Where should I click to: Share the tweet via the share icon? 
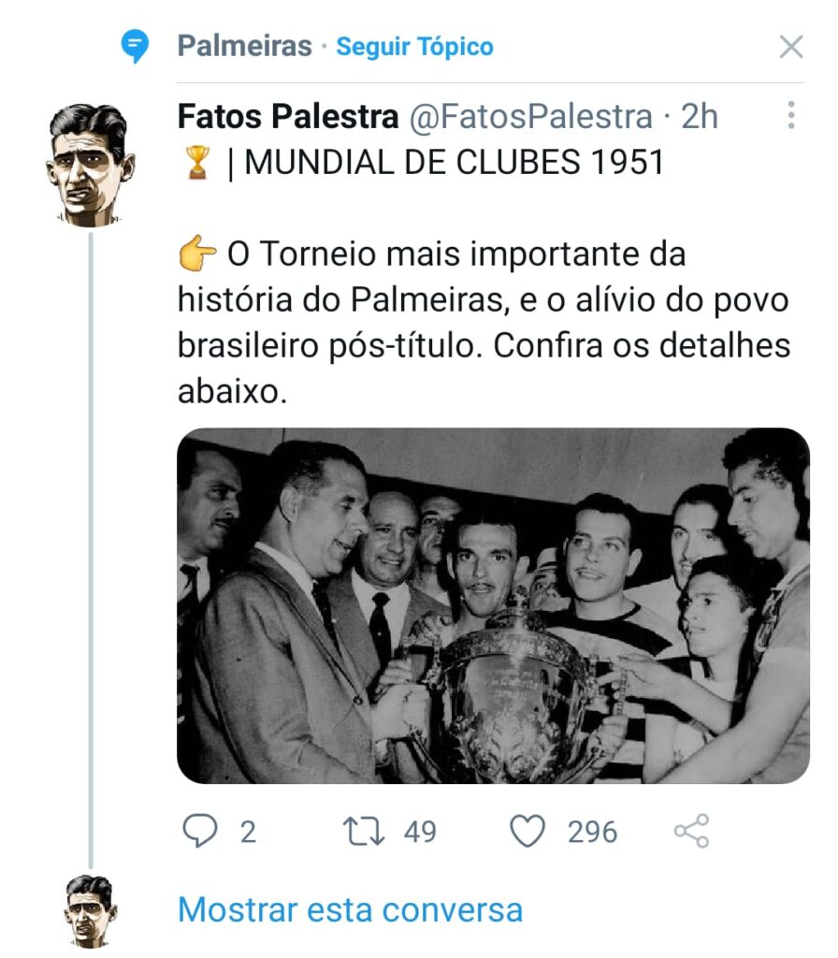point(692,831)
